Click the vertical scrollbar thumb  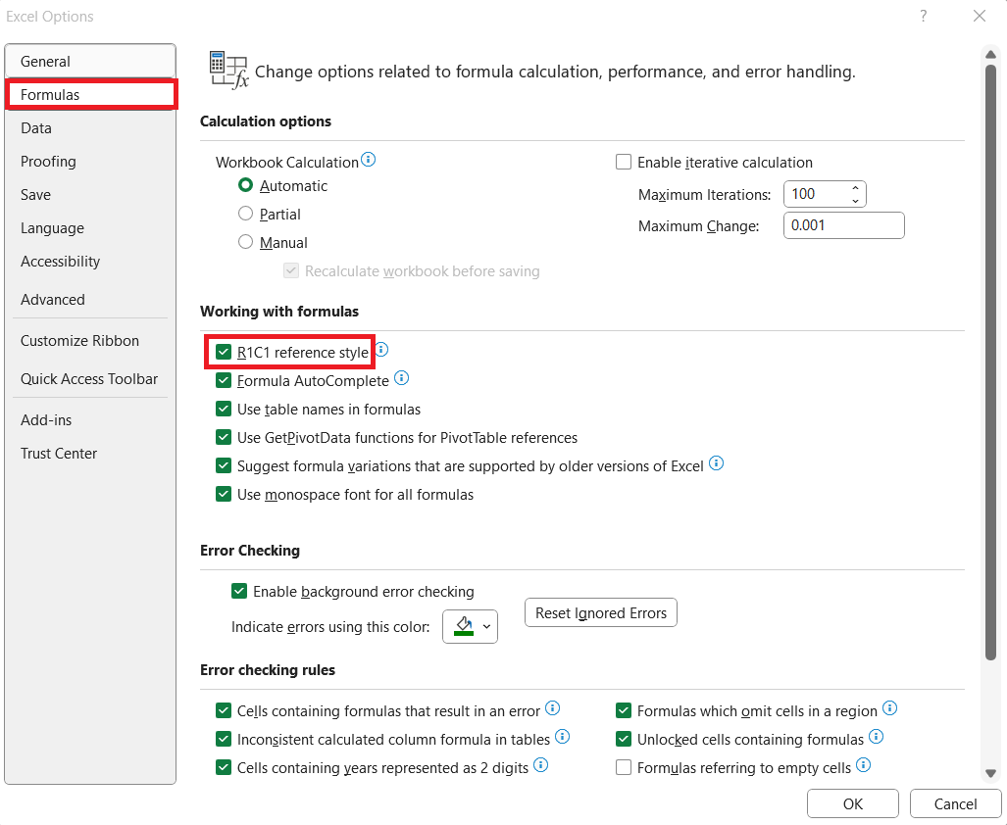(x=991, y=363)
